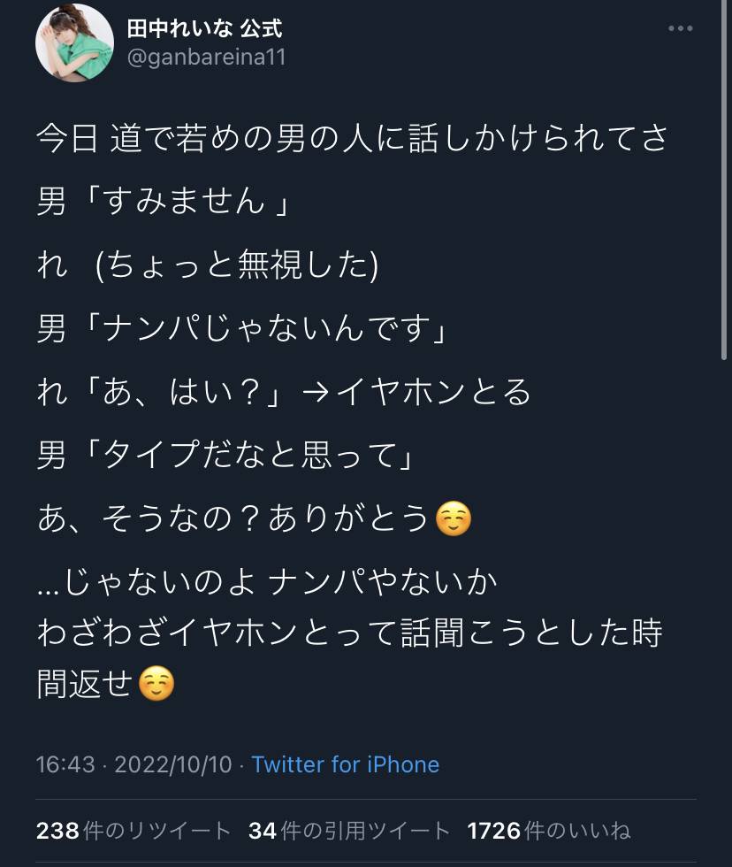Open the 田中れいな 公式 display name

click(204, 28)
